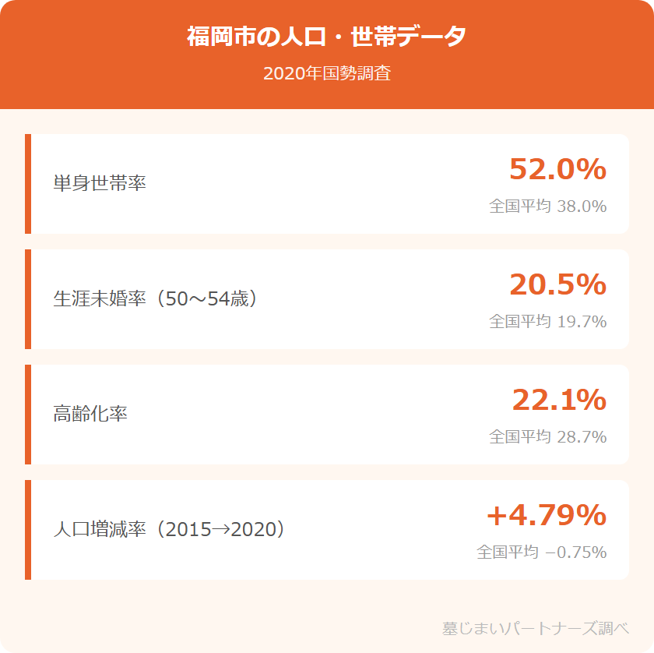Click the orange accent bar beside 単身世帯率
The height and width of the screenshot is (653, 654).
28,184
